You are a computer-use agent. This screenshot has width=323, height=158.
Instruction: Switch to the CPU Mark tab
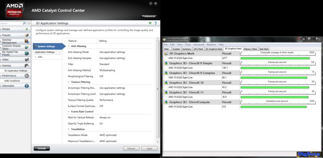198,49
